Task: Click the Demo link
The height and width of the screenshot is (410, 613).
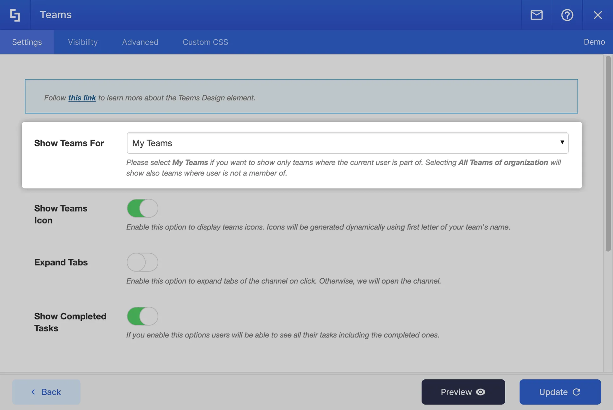Action: point(594,42)
